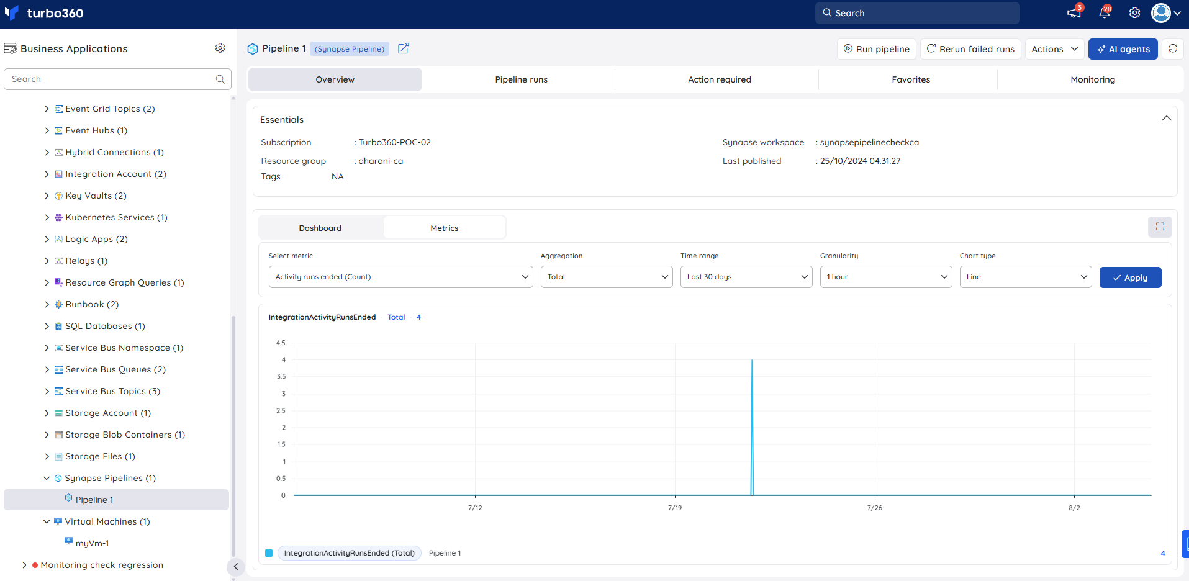The height and width of the screenshot is (581, 1189).
Task: Select the myVm-1 tree item
Action: coord(92,543)
